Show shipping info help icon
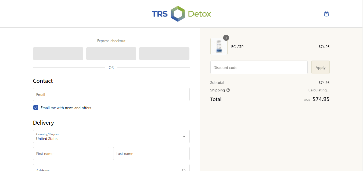Viewport: 363px width, 171px height. coord(228,90)
